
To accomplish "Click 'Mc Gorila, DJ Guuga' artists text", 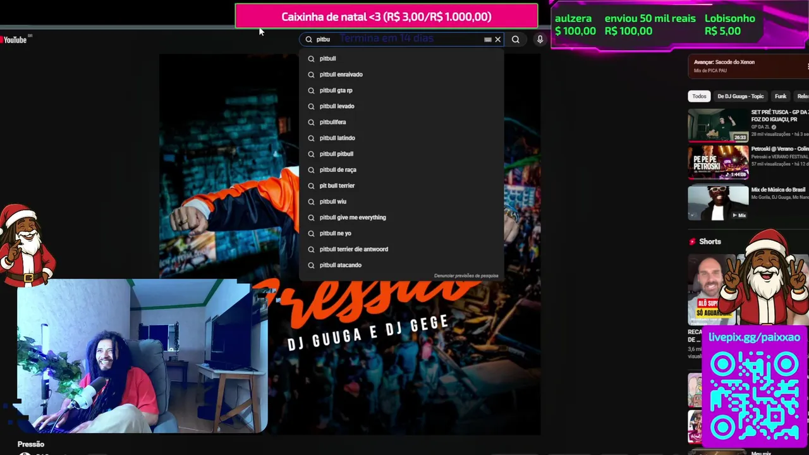I will [x=780, y=197].
